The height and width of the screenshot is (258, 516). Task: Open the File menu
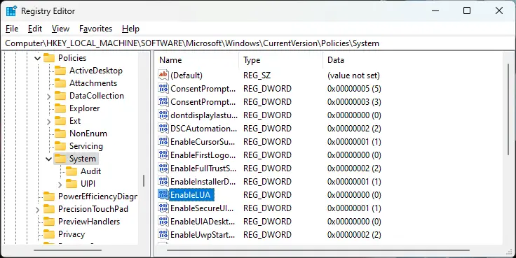click(12, 29)
